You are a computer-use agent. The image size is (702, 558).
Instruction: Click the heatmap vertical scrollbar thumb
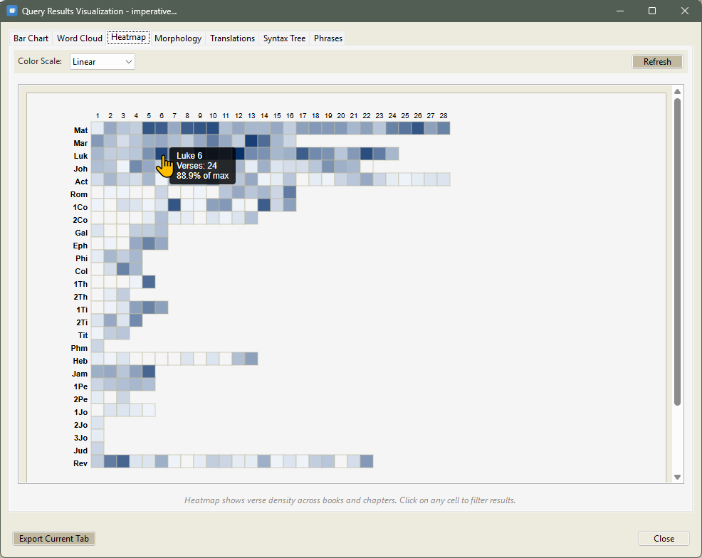(678, 249)
